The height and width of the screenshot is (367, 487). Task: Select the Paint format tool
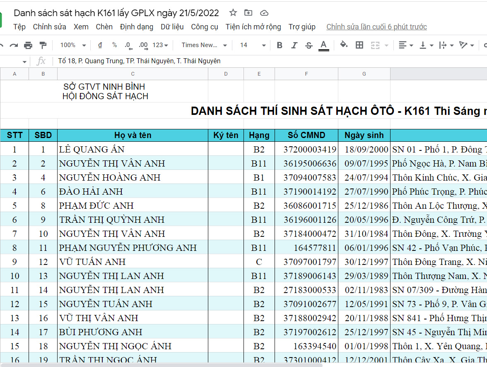tap(43, 45)
